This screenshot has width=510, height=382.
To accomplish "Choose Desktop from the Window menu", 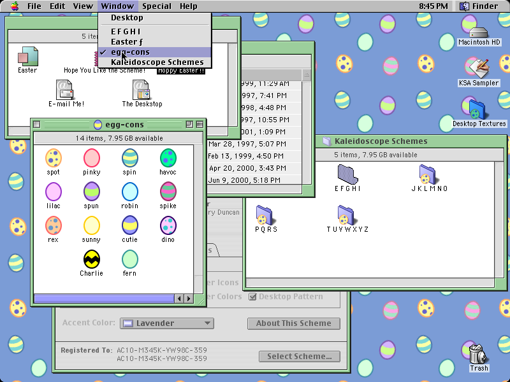I will click(x=155, y=18).
